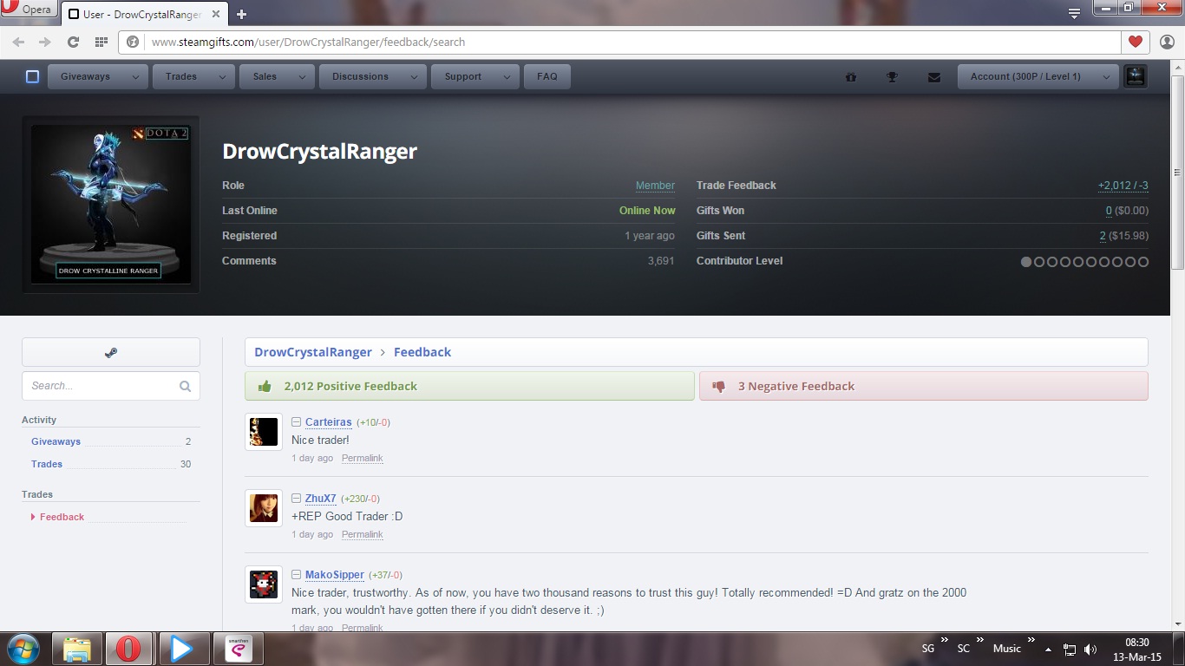Open the browser user profile icon
1185x666 pixels.
coord(1166,42)
